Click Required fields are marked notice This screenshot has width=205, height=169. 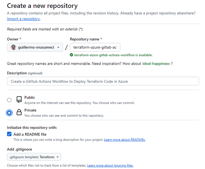(45, 29)
